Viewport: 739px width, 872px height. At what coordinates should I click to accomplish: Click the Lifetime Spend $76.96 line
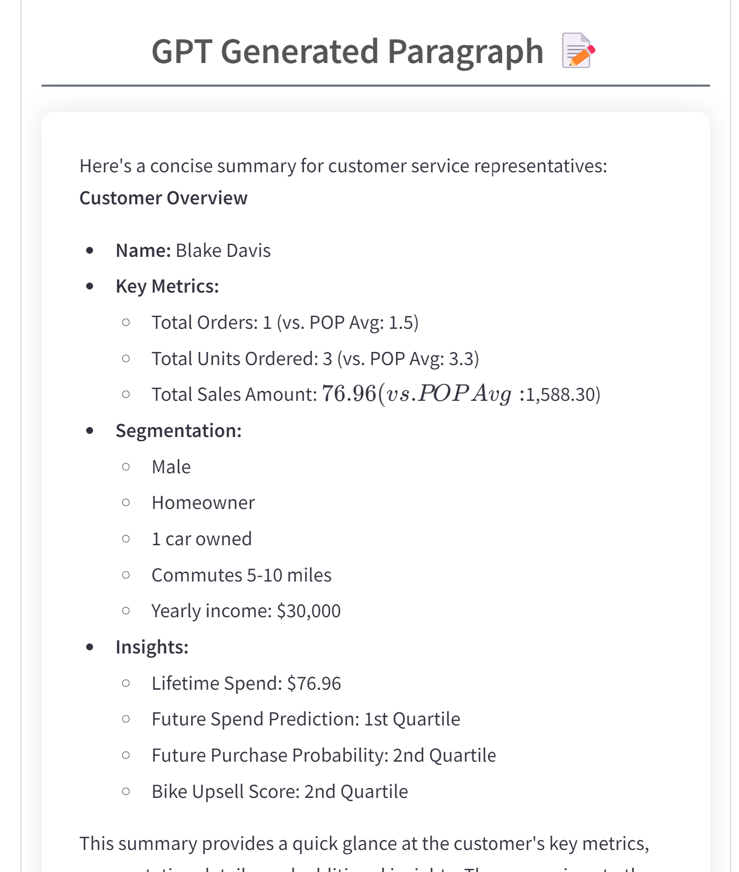(246, 683)
